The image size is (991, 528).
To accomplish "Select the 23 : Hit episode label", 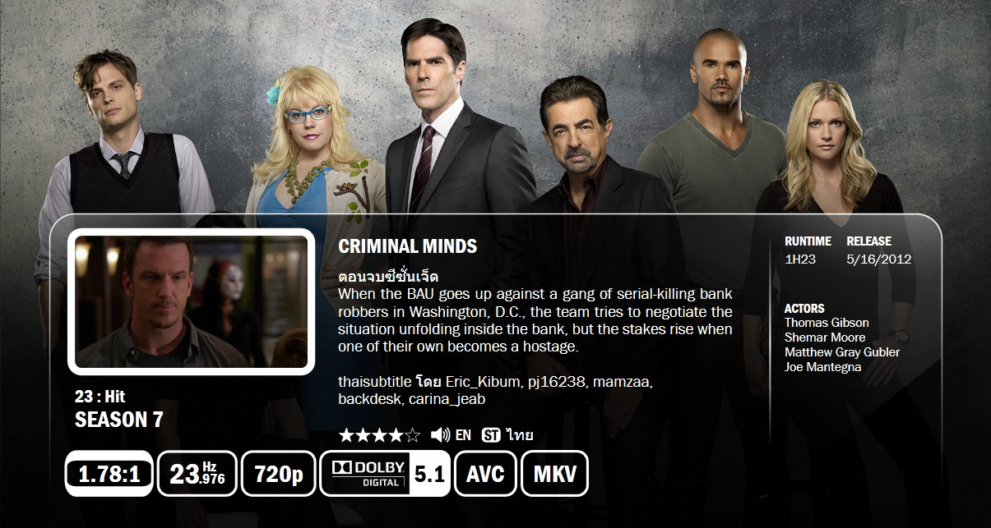I will tap(100, 397).
